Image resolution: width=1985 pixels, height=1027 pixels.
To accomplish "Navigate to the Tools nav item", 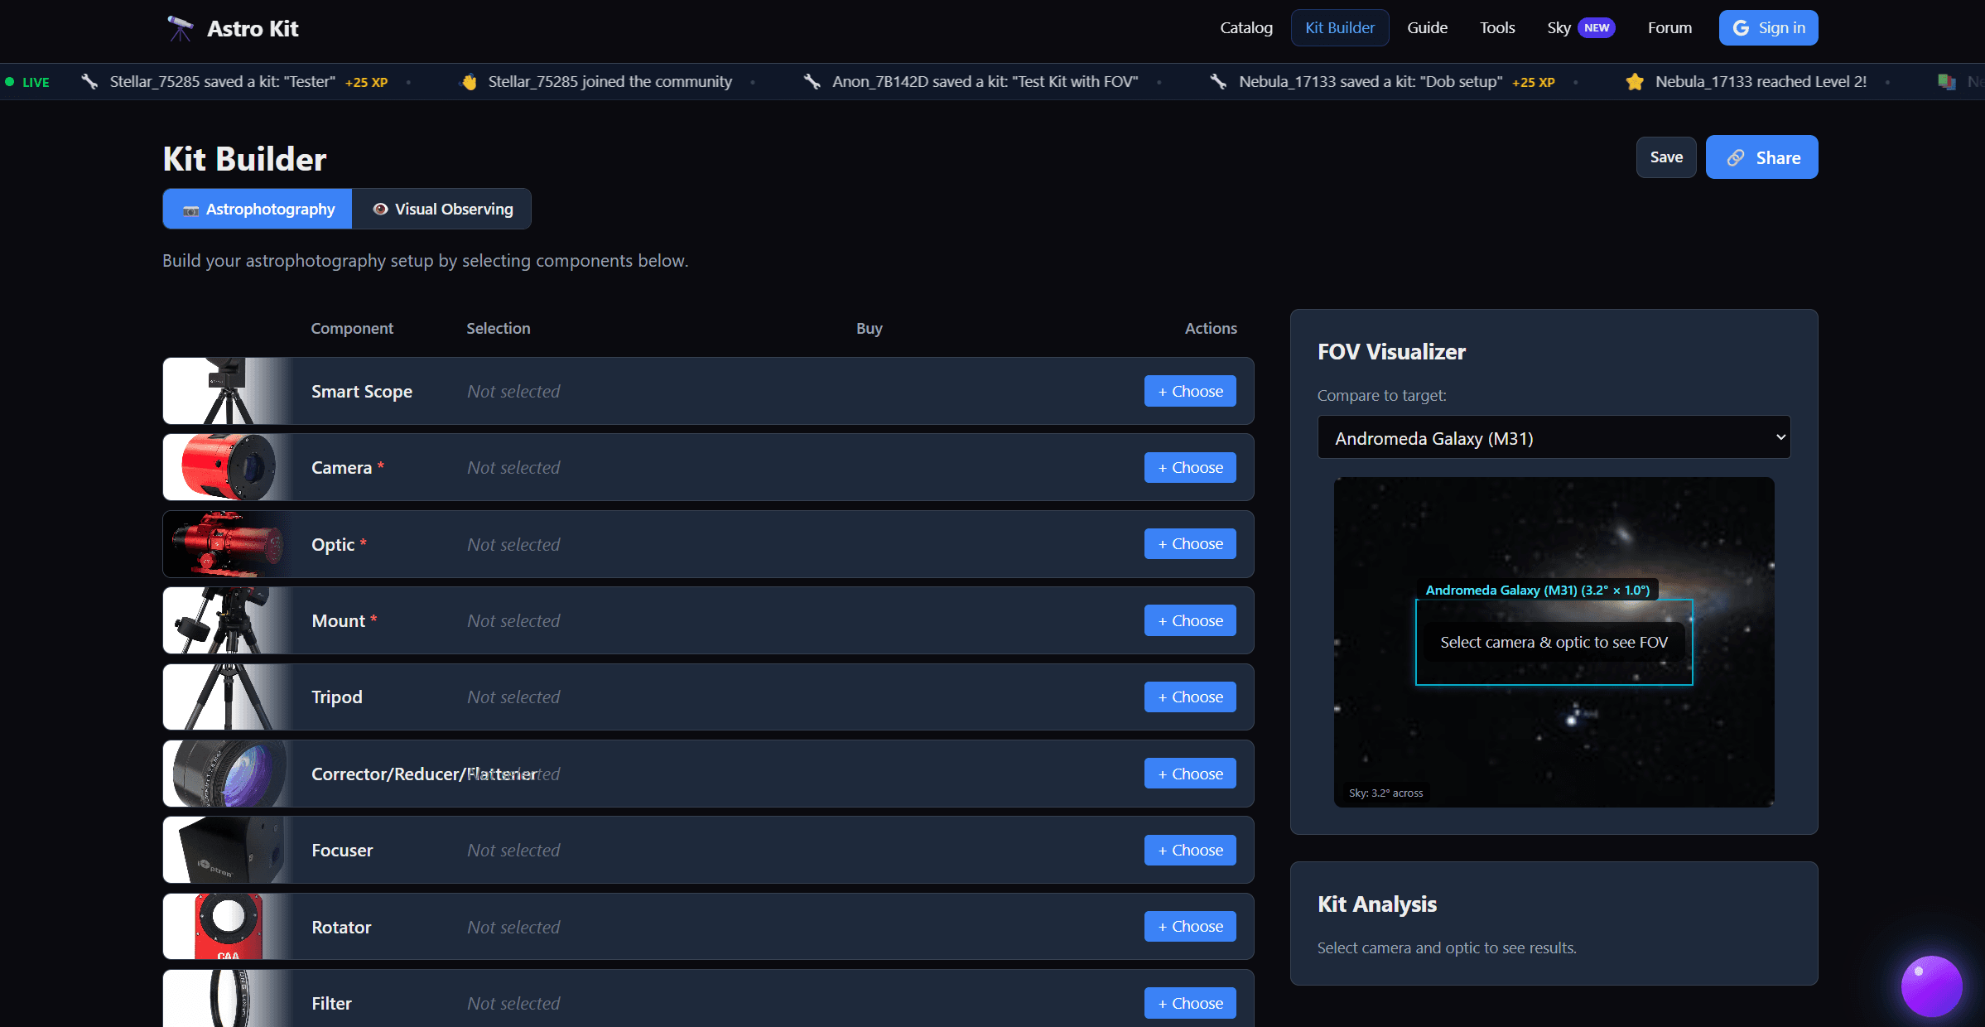I will point(1496,27).
